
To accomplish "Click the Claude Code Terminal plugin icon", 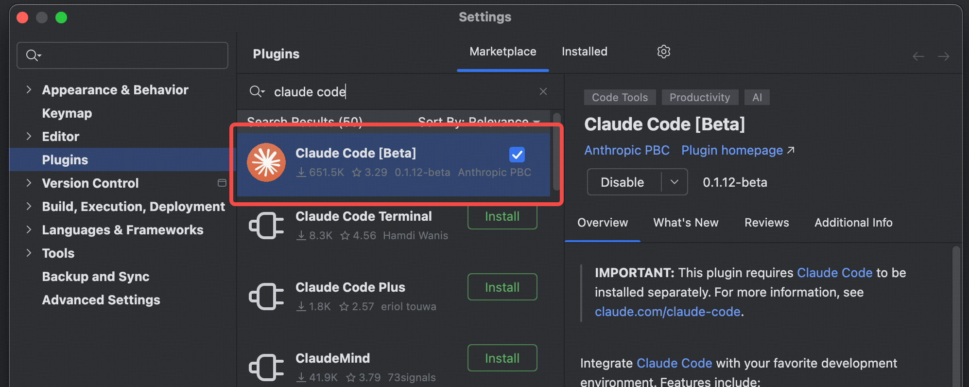I will (265, 225).
